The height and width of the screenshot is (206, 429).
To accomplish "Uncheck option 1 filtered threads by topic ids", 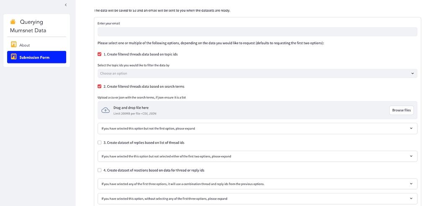I will (100, 54).
